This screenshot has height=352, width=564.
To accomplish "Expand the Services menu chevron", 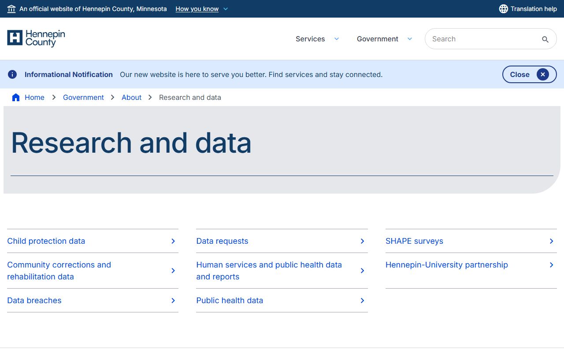I will coord(337,39).
